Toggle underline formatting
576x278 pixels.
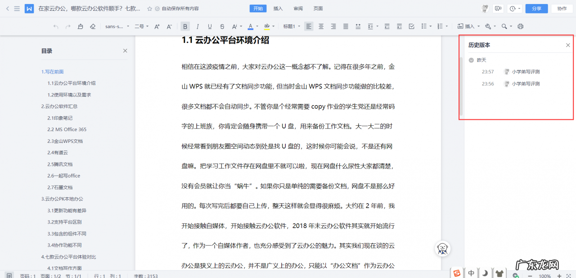(210, 26)
